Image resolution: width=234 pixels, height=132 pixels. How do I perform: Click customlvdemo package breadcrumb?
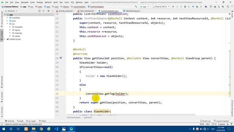[79, 7]
